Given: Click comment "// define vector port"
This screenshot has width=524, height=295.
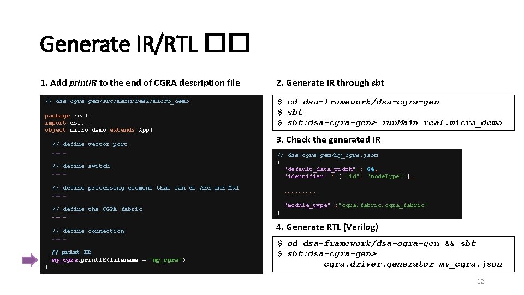Looking at the screenshot, I should [90, 144].
